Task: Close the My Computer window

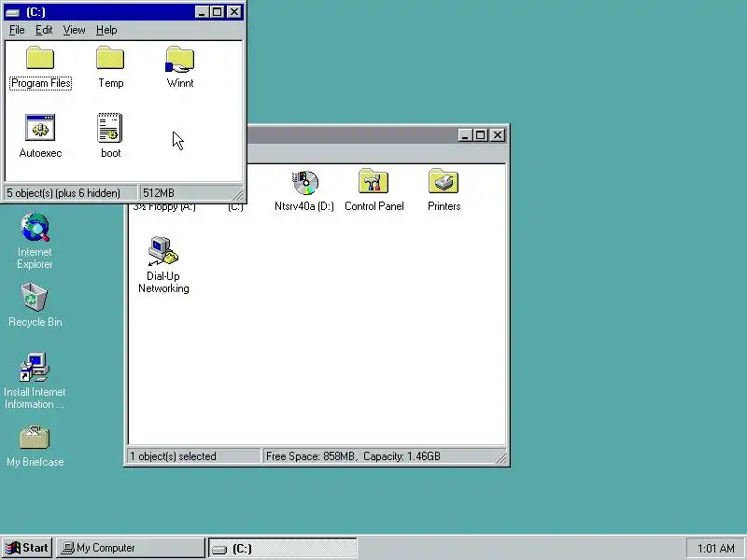Action: coord(498,135)
